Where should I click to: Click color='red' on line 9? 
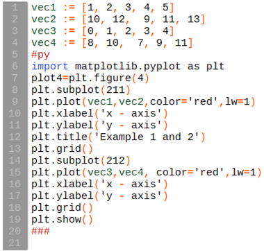[x=185, y=102]
